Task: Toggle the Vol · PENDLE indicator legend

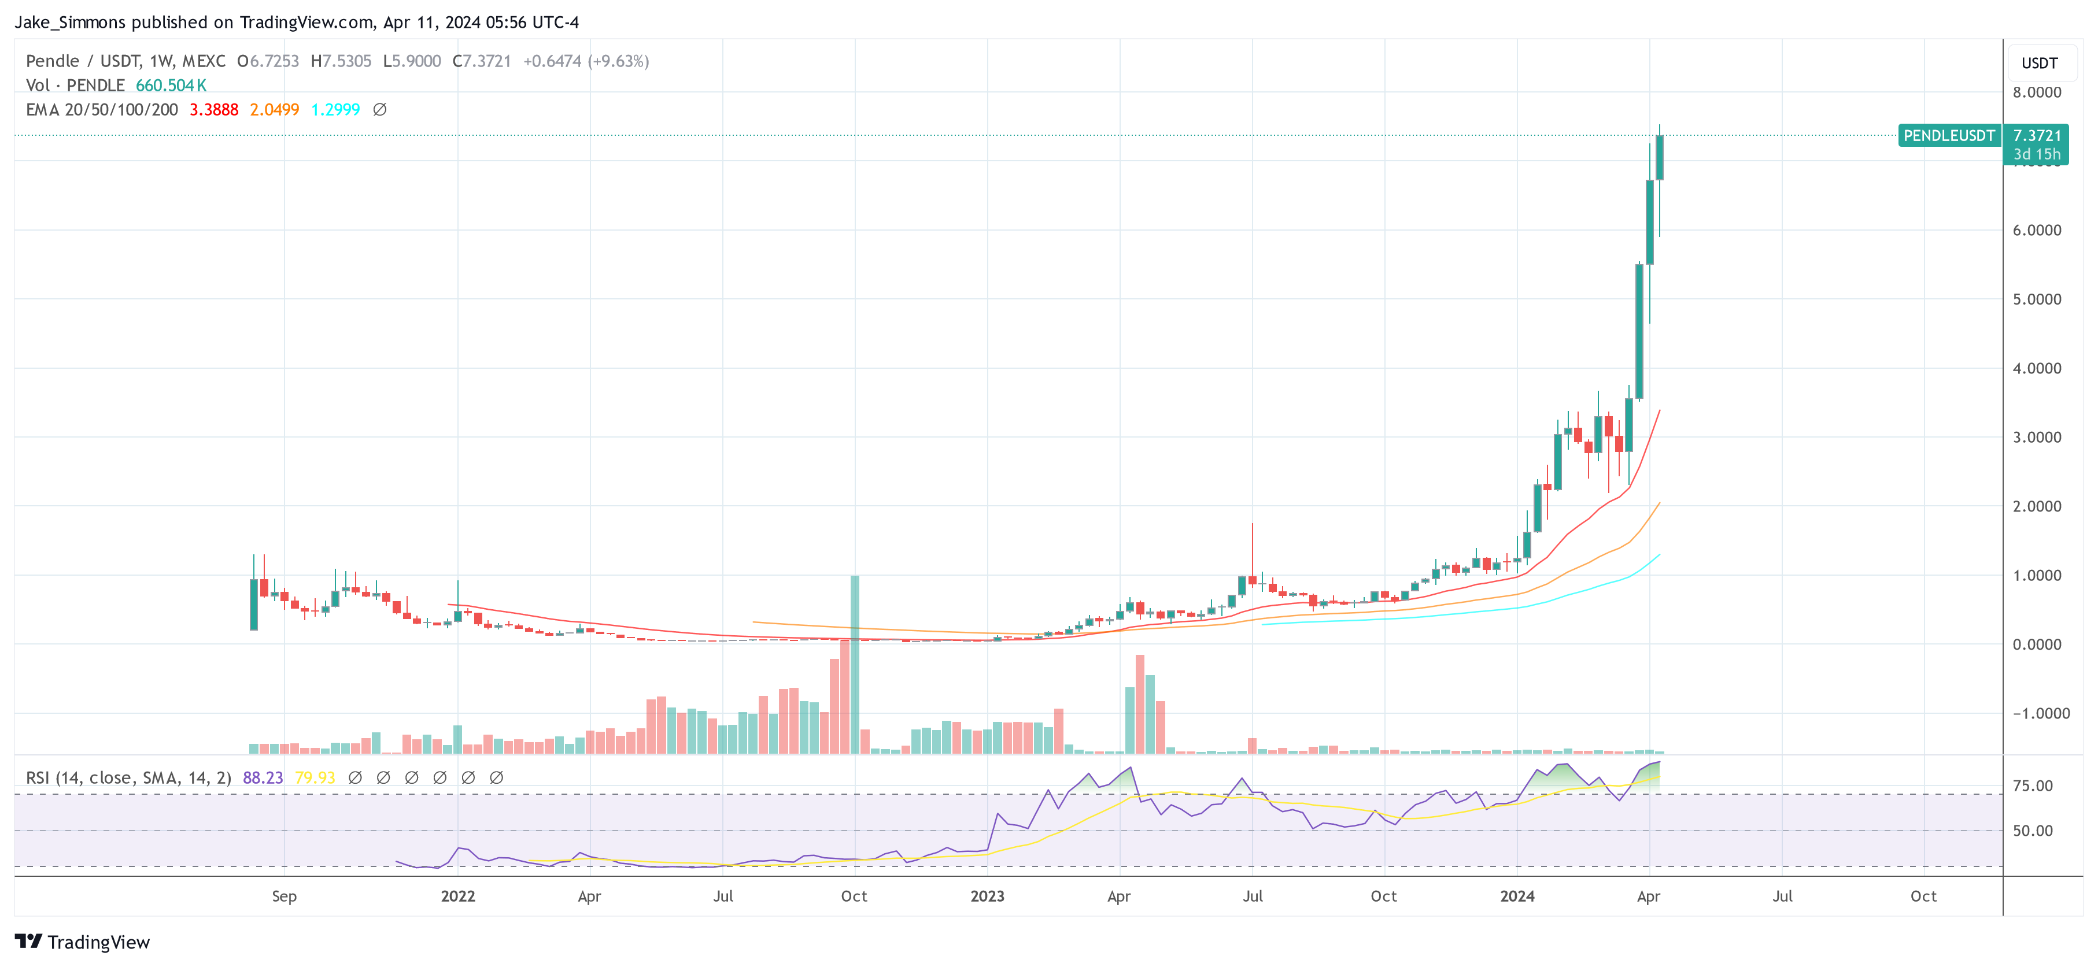Action: [x=75, y=86]
